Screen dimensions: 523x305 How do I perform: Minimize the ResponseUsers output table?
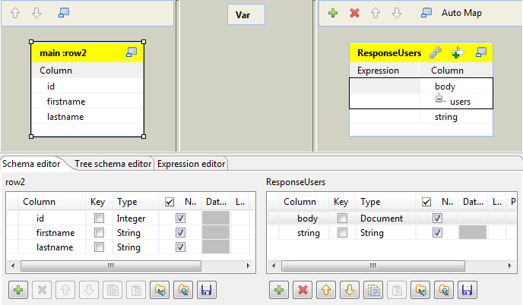coord(480,52)
